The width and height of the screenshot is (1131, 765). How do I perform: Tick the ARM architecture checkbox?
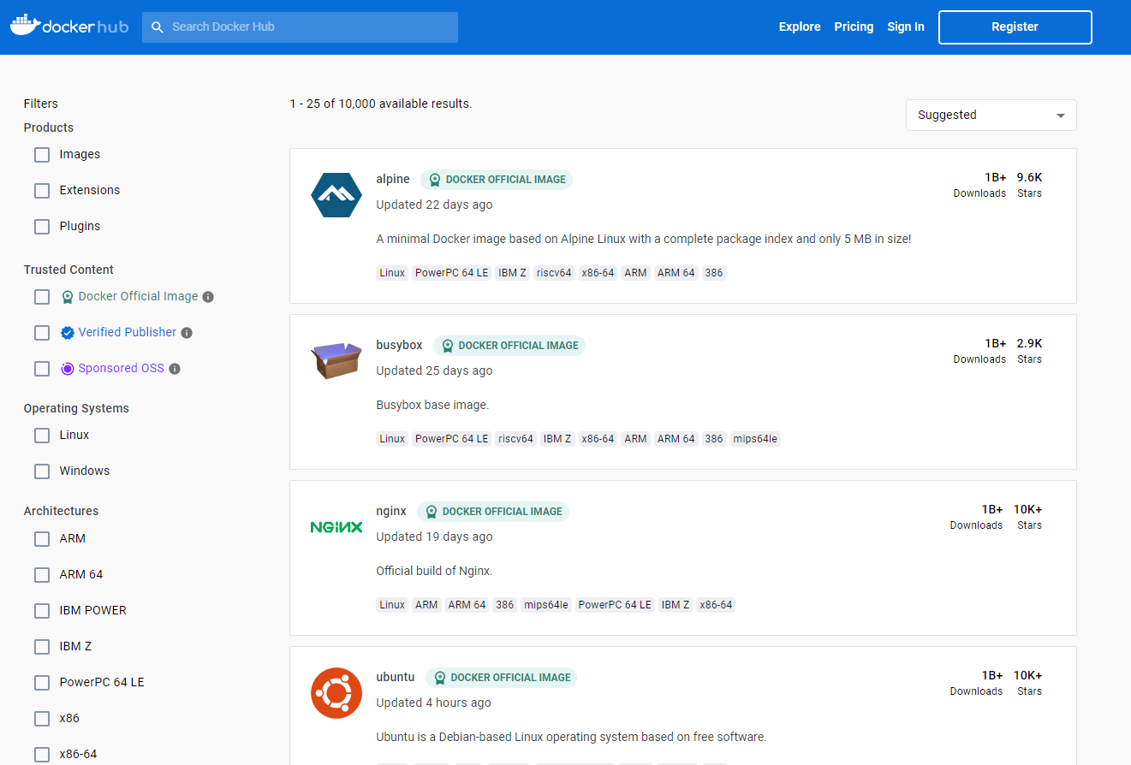pyautogui.click(x=42, y=539)
